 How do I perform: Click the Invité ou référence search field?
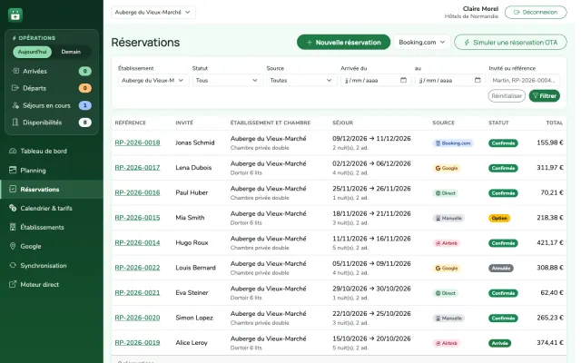(524, 81)
